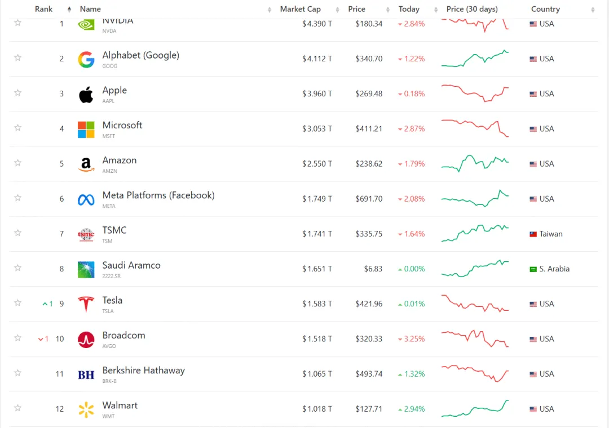The height and width of the screenshot is (428, 609).
Task: Star Microsoft as a favorite
Action: pyautogui.click(x=17, y=128)
